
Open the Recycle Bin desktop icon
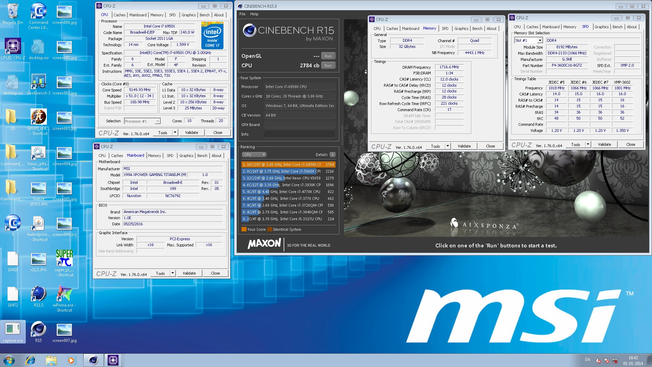[x=13, y=14]
